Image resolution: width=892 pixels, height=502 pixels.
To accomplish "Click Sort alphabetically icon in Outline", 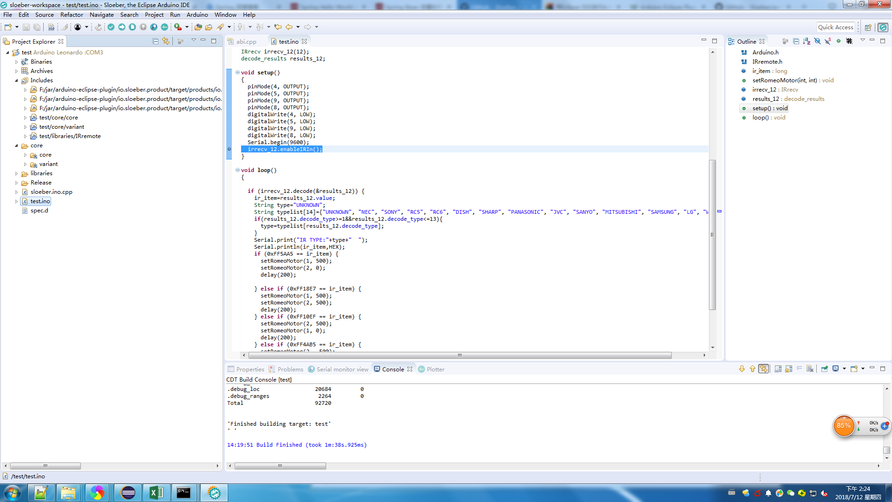I will click(x=807, y=41).
